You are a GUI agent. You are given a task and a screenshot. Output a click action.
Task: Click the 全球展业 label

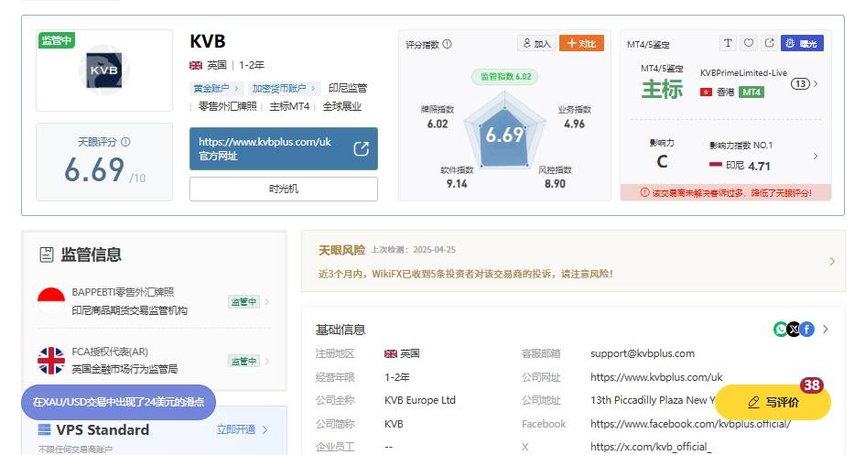[342, 106]
